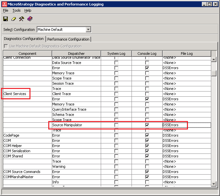Click the MicroStrategy title bar application icon

(5, 4)
